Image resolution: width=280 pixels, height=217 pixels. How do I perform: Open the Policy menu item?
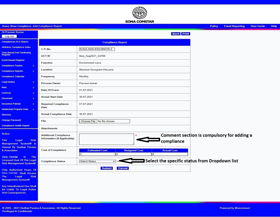(214, 26)
